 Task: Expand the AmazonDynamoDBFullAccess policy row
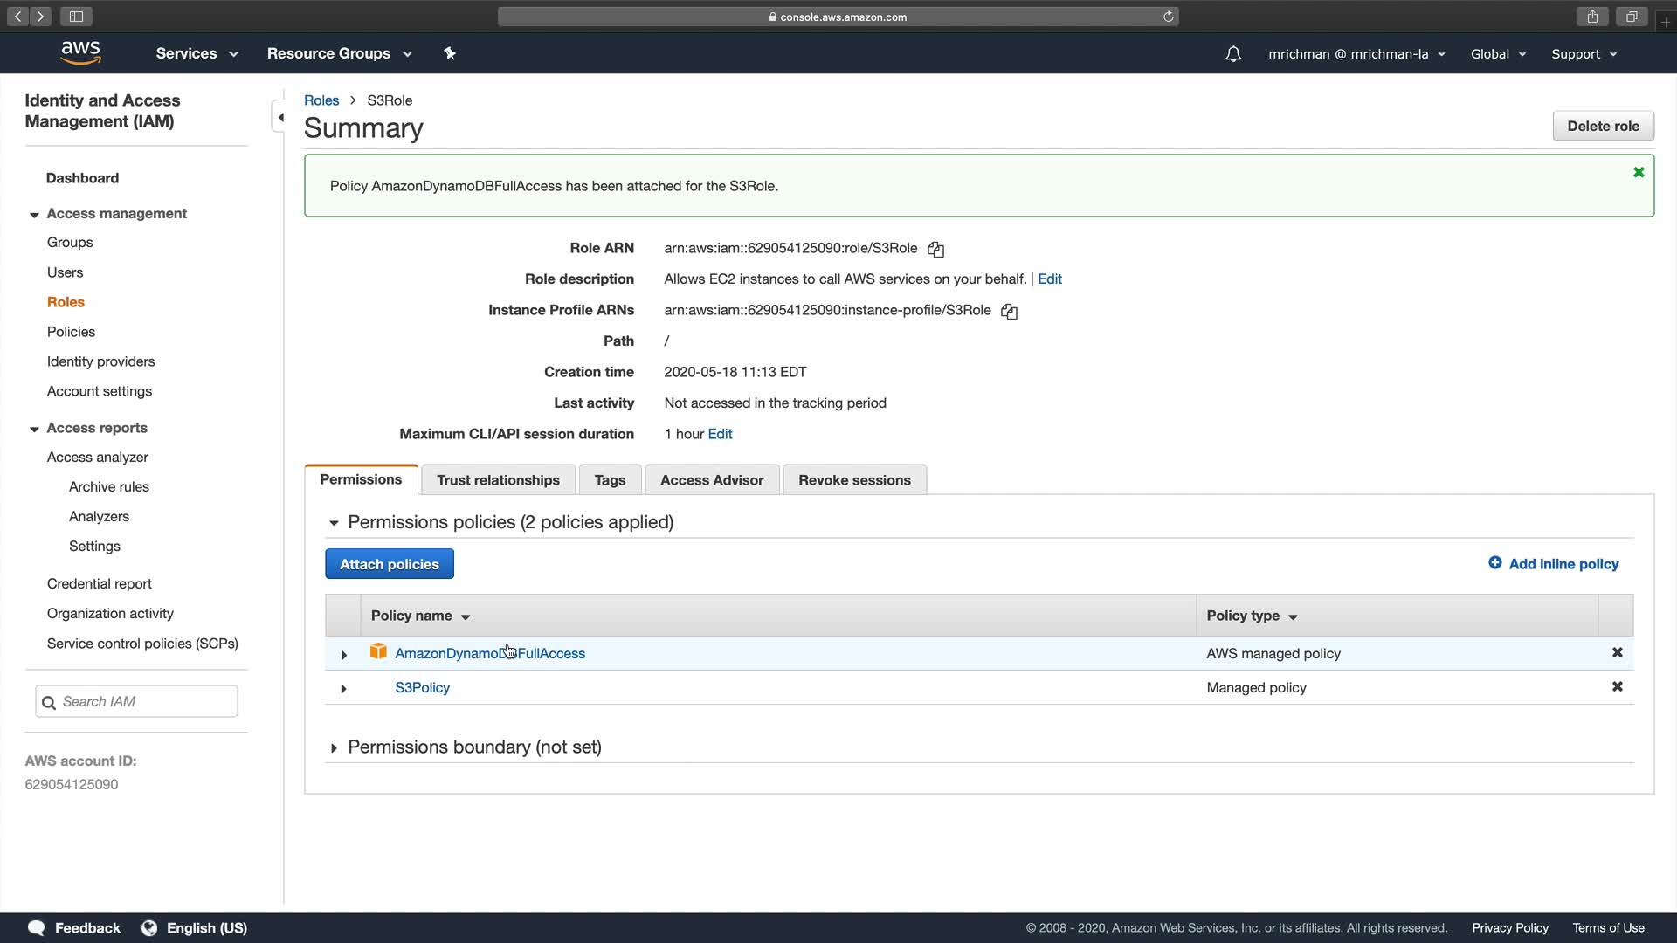click(x=343, y=654)
